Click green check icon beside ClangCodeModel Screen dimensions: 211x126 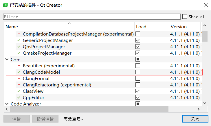[19, 72]
